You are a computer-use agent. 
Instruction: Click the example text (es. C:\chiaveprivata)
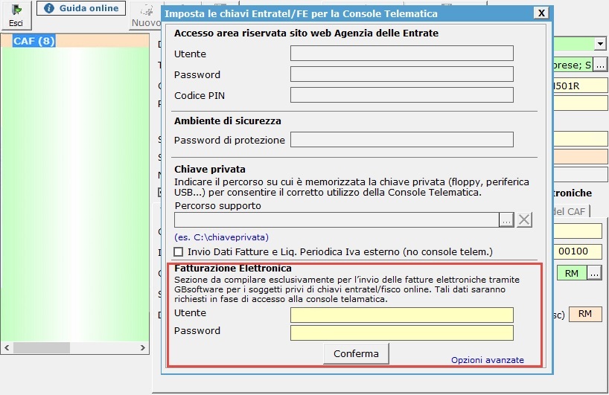[221, 237]
